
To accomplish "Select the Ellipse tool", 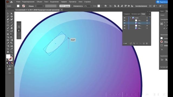I will click(x=8, y=25).
